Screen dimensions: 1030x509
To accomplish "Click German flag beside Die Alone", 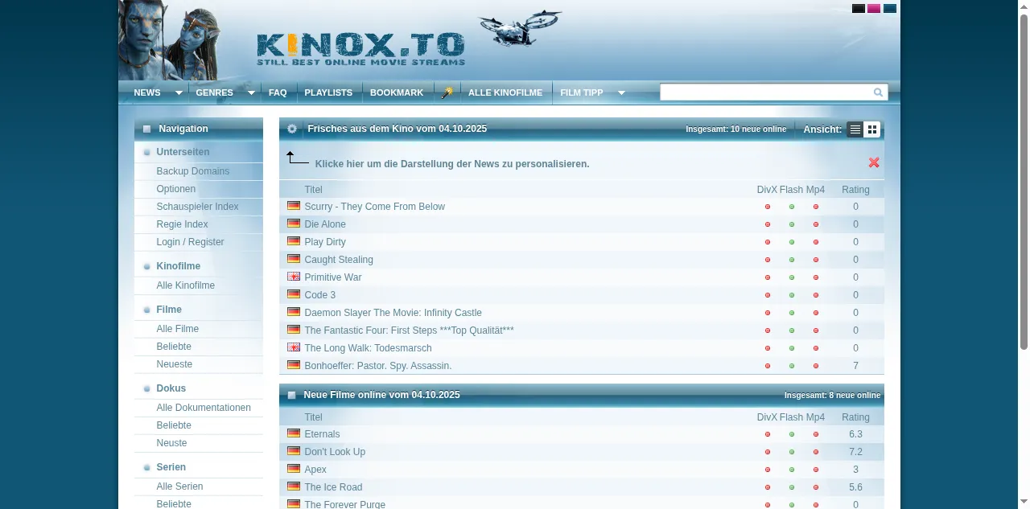I will [294, 224].
